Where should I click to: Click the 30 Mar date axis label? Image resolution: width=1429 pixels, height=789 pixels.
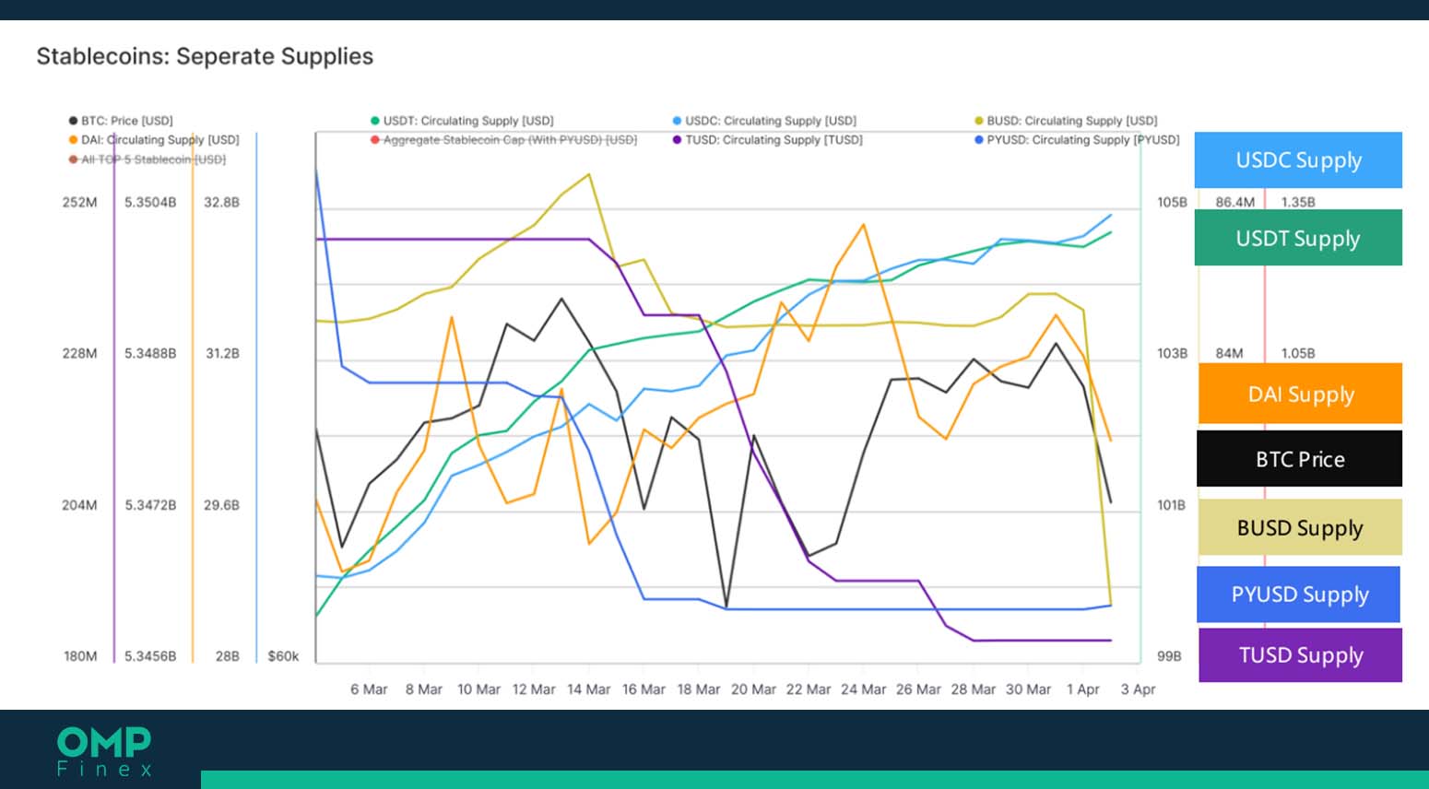(x=1028, y=689)
